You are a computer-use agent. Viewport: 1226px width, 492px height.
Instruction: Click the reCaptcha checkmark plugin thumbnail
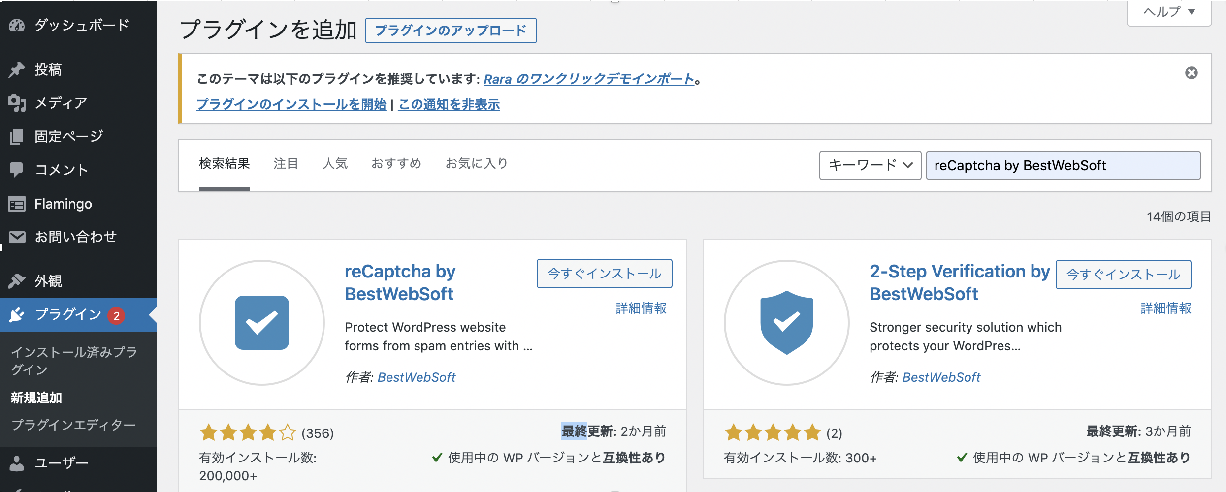pos(262,323)
